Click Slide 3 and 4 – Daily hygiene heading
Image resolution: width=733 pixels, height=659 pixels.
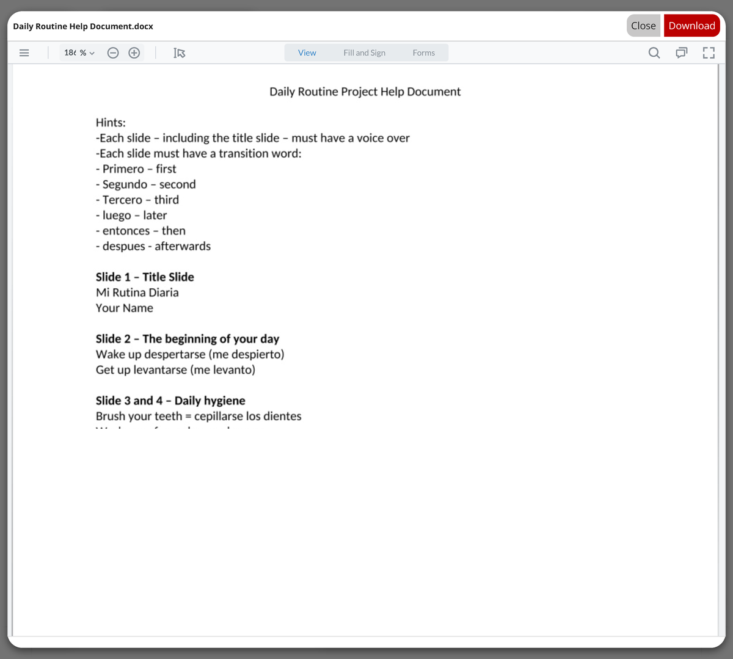click(x=170, y=401)
